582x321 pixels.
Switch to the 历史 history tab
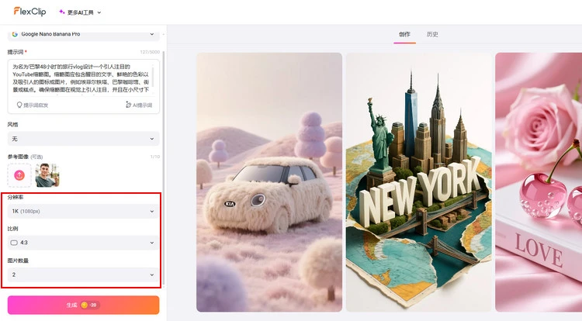coord(432,34)
